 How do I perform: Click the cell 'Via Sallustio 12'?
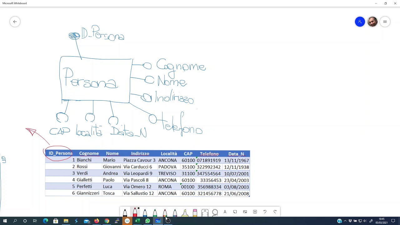pyautogui.click(x=138, y=193)
